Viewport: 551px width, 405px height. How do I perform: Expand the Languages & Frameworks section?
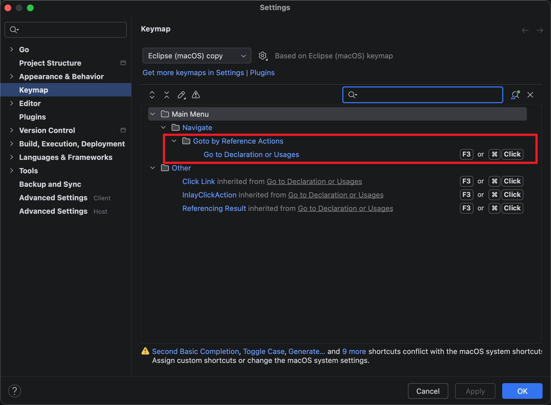point(12,157)
